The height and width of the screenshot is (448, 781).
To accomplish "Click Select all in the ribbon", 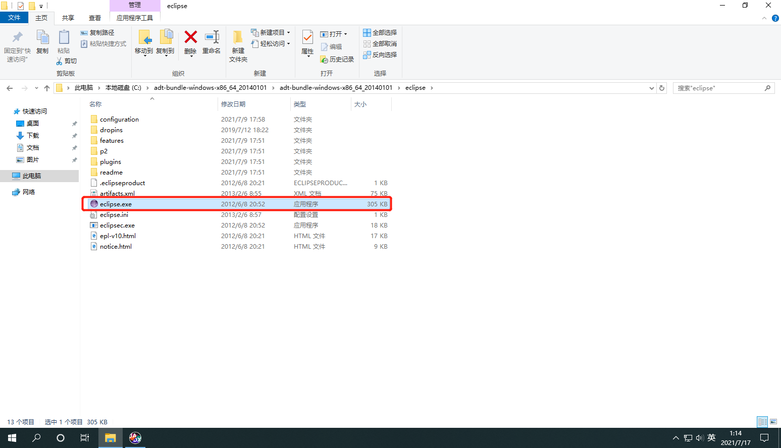I will [380, 33].
